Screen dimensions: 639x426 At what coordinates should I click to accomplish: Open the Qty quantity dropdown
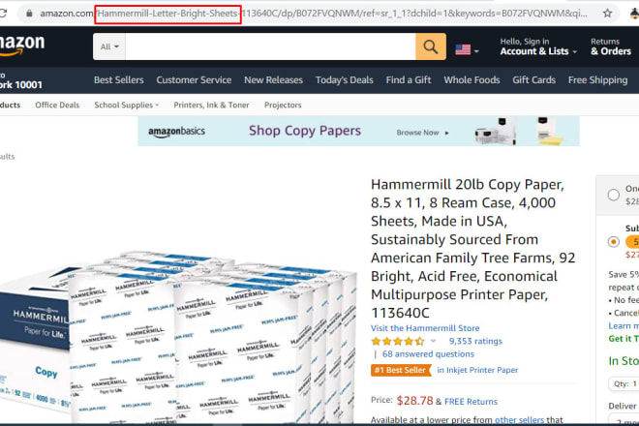pos(625,383)
